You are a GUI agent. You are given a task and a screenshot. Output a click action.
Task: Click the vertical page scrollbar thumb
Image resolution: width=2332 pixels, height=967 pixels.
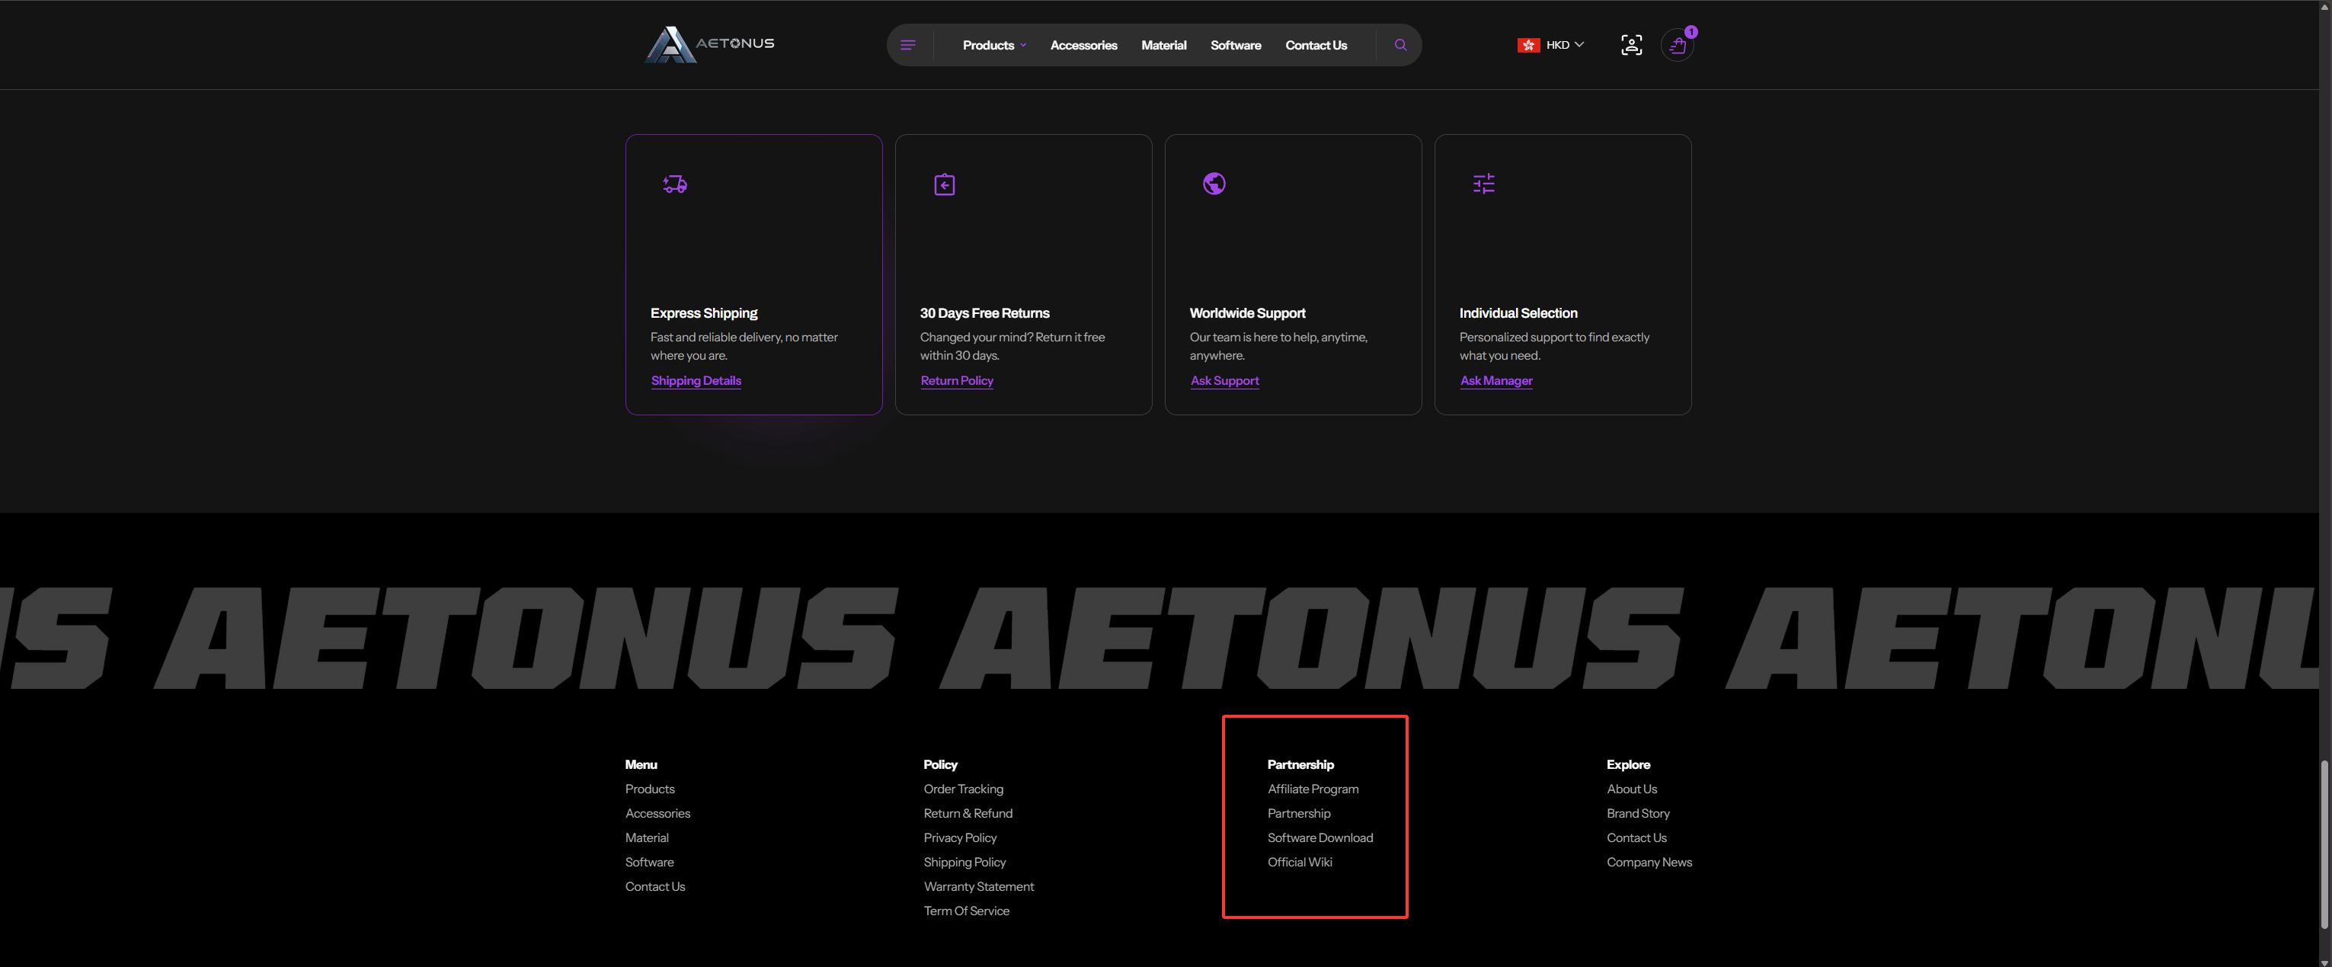coord(2323,844)
